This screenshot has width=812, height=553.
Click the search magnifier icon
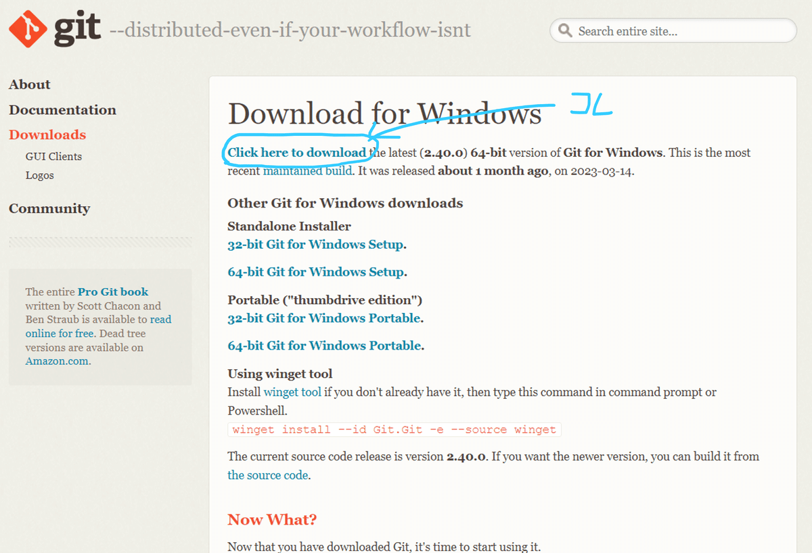tap(566, 30)
